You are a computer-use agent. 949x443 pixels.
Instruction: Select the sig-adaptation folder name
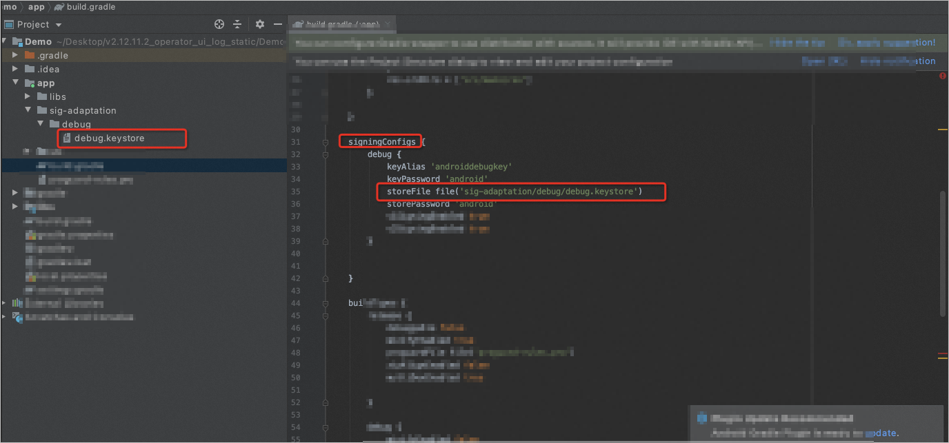point(83,110)
